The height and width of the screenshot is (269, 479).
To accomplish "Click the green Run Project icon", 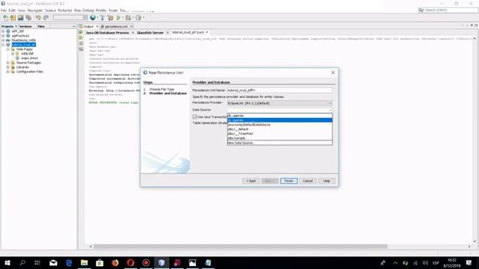I will (118, 18).
